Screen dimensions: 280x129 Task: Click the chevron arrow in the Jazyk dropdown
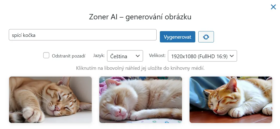click(x=138, y=56)
